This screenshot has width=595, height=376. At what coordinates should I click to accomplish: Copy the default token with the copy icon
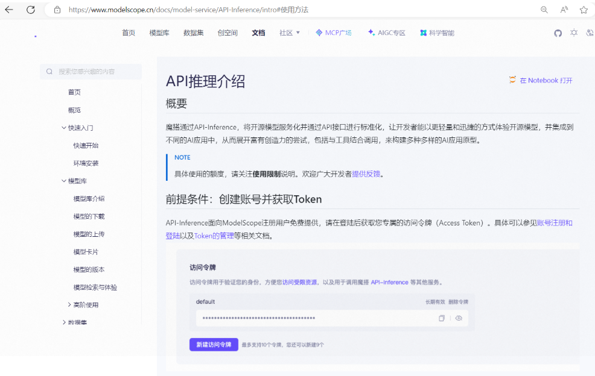pos(442,318)
